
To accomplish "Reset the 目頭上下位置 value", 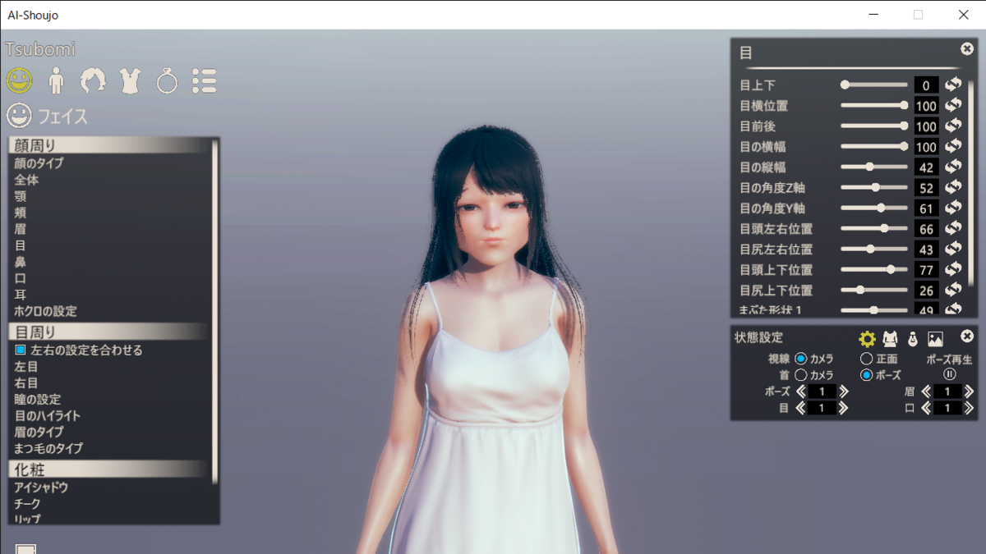I will (x=953, y=269).
